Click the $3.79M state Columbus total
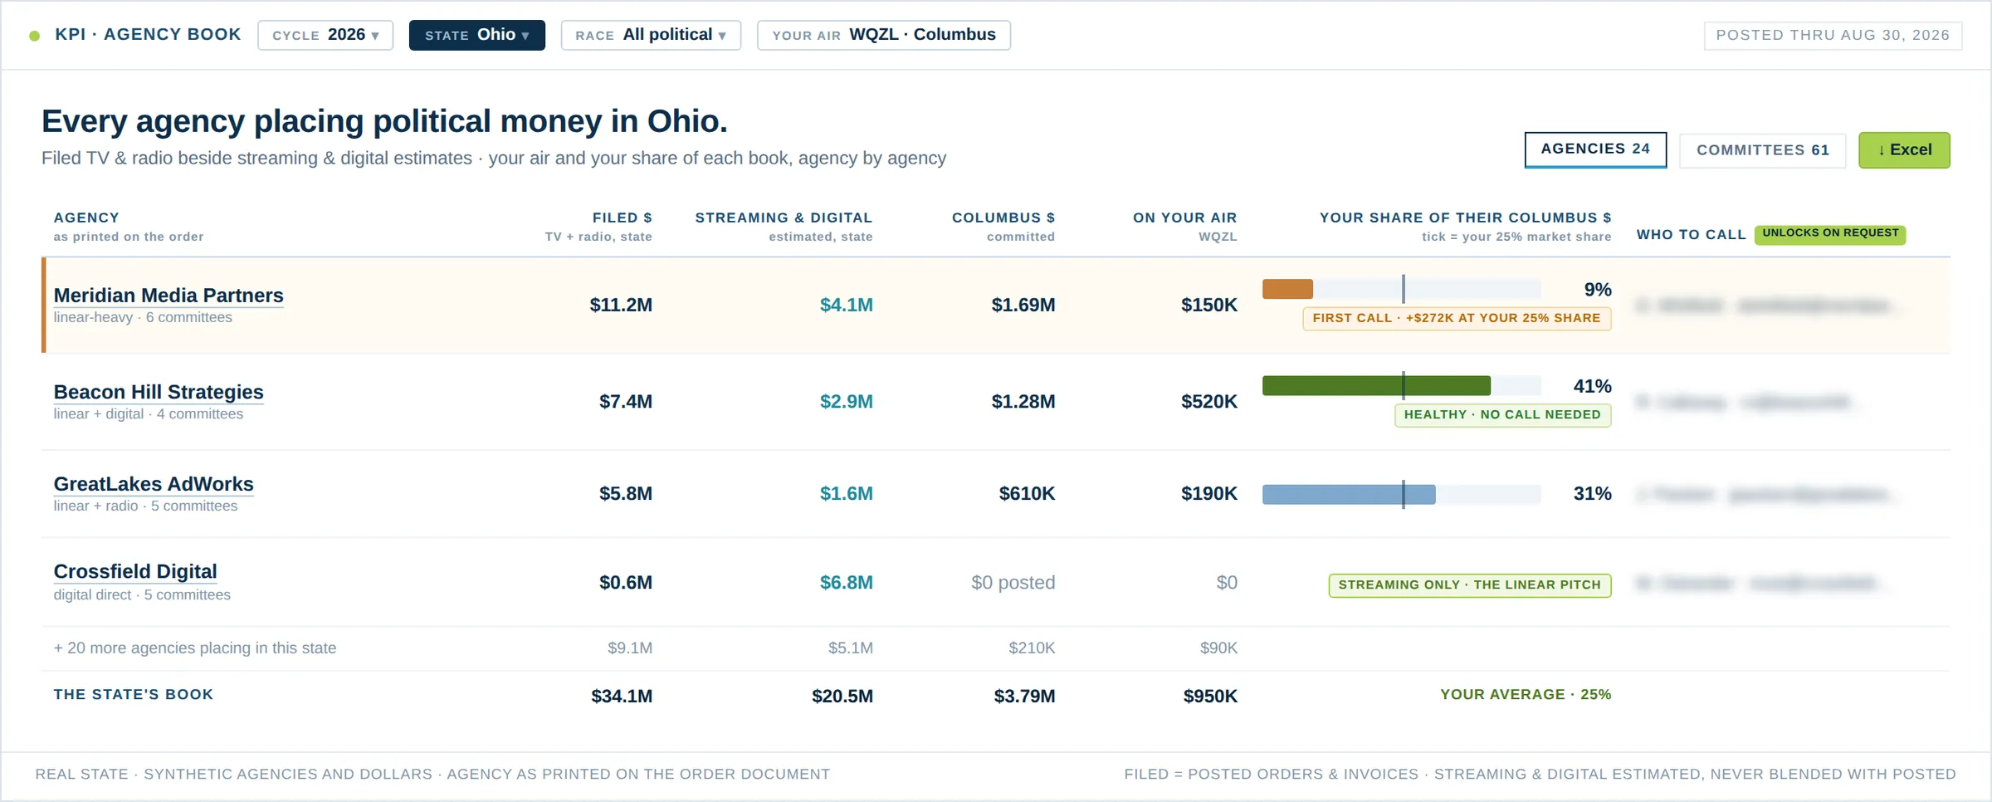1992x802 pixels. pyautogui.click(x=1025, y=696)
